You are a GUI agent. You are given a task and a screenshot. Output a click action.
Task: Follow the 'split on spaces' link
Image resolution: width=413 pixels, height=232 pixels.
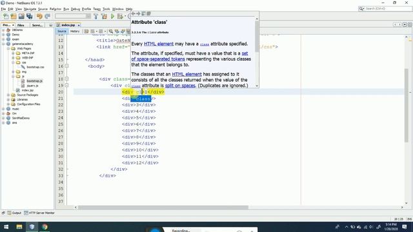point(180,86)
